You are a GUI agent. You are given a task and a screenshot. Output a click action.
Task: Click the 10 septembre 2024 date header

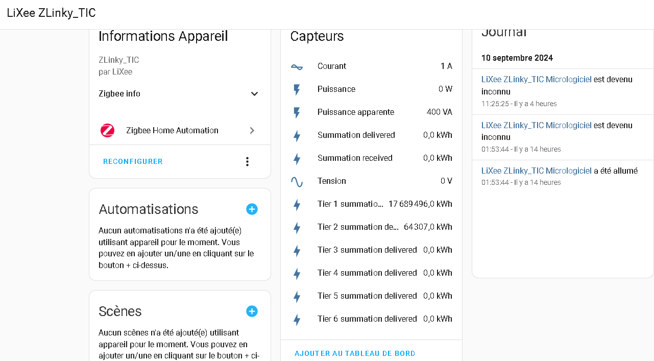pyautogui.click(x=517, y=58)
